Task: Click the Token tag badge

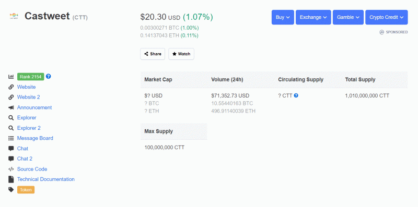Action: (26, 190)
